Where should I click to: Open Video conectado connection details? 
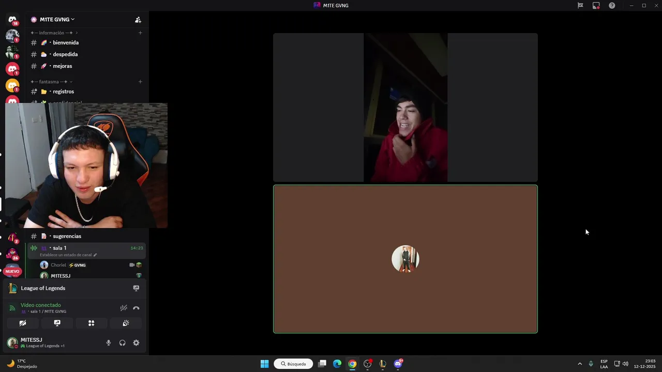click(41, 305)
